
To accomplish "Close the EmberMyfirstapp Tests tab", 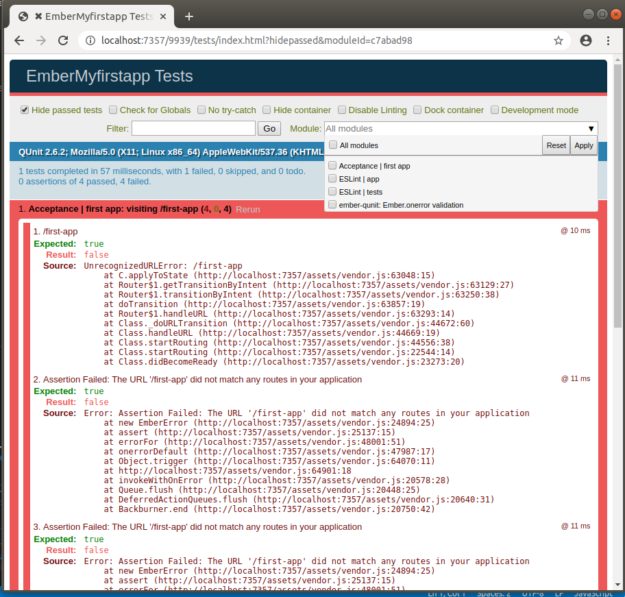I will click(x=163, y=16).
